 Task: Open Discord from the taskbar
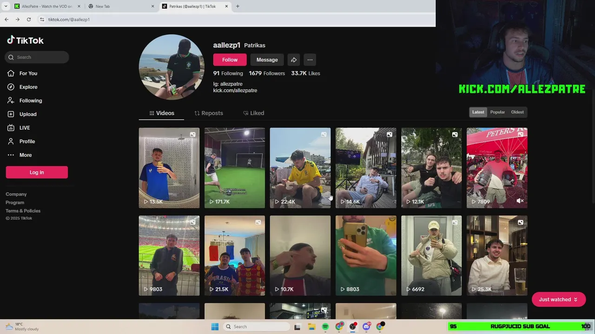point(366,327)
